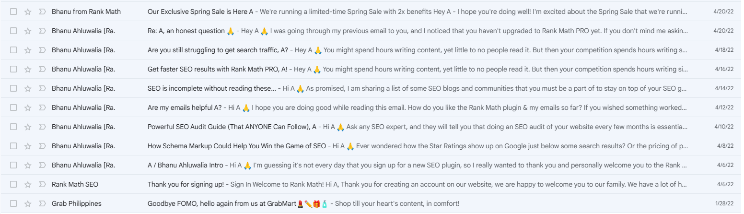Image resolution: width=744 pixels, height=214 pixels.
Task: Star the 'Are my emails helpful A?' email
Action: click(28, 107)
